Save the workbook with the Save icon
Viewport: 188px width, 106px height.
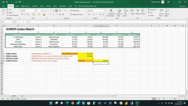(3, 2)
